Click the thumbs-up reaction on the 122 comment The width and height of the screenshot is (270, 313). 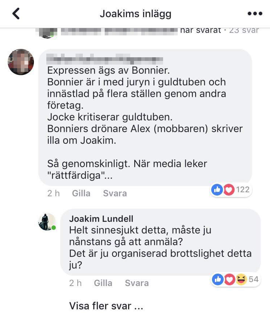click(x=217, y=189)
